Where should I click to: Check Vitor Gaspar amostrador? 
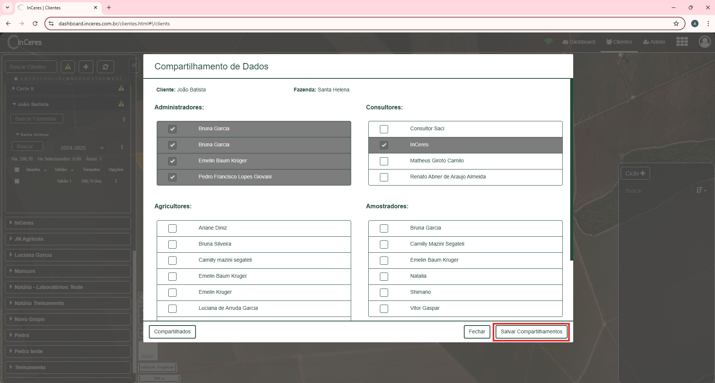pos(384,309)
